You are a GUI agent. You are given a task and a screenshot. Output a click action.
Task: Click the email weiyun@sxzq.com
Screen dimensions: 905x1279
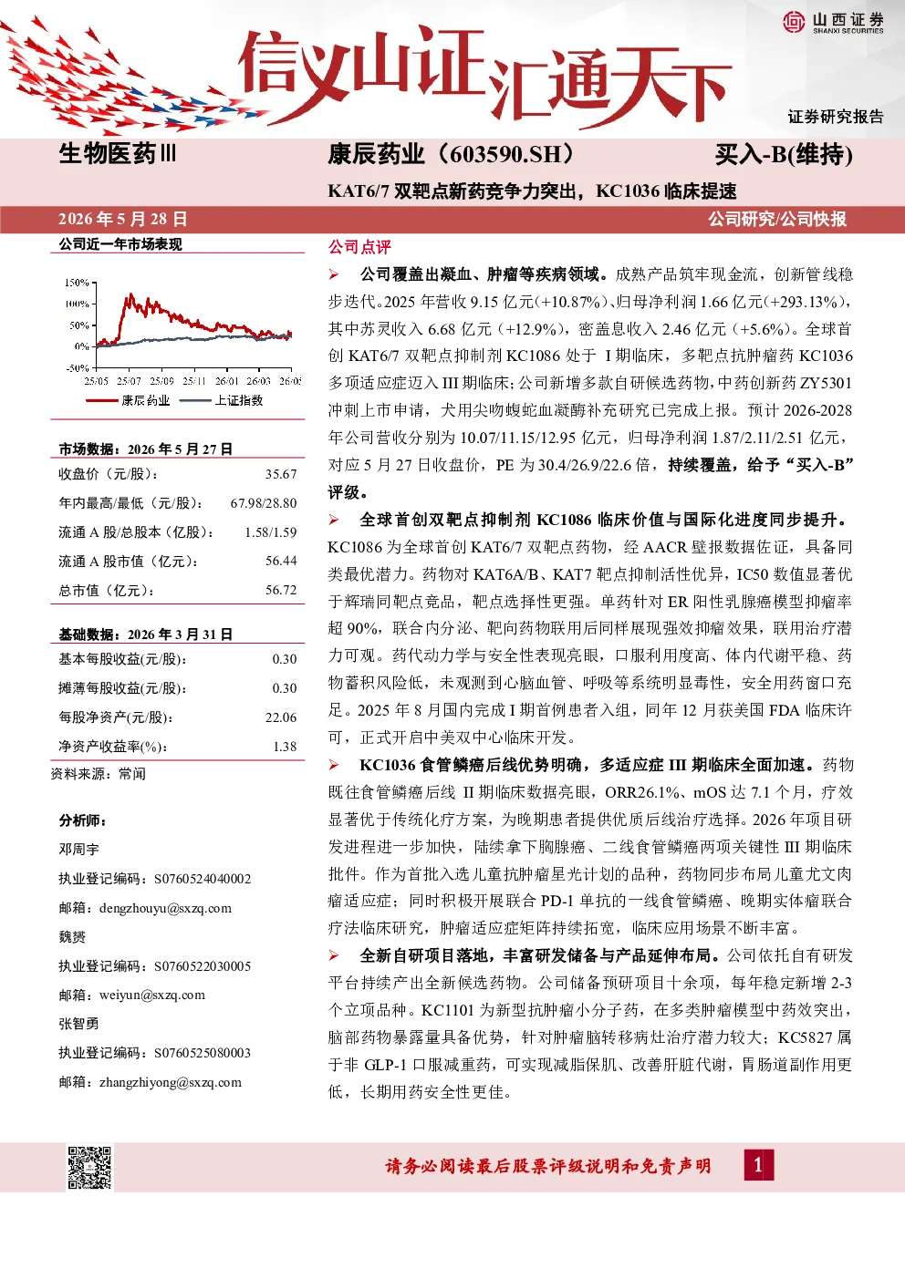[x=151, y=995]
